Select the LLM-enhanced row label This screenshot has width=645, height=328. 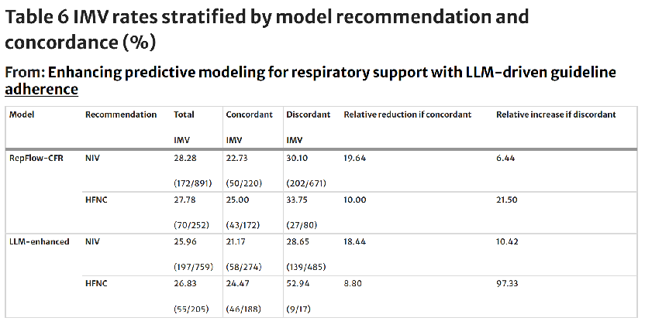[40, 241]
